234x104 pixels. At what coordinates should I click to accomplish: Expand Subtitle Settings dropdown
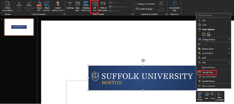153,9
